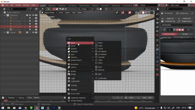
Task: Switch to the Modeling workspace tab
Action: point(51,5)
